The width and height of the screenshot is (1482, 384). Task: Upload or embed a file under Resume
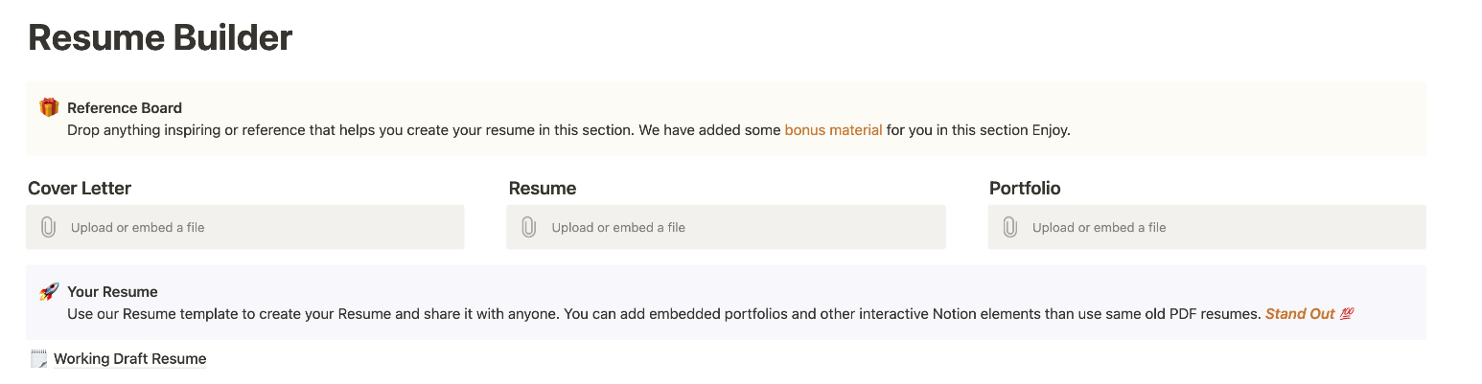[726, 227]
